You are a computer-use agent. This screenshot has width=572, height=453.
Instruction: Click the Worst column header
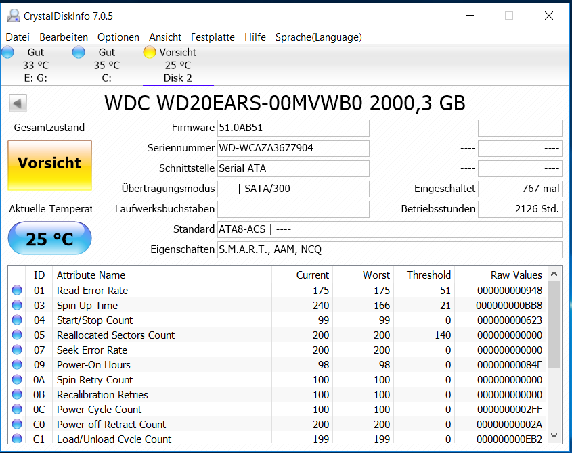363,275
